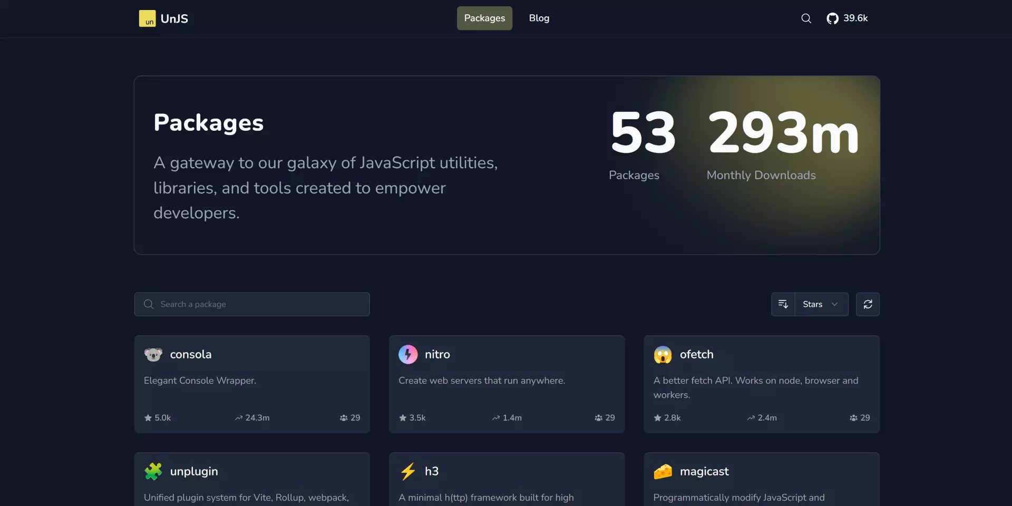Click the cheese icon on magicast card

point(663,471)
